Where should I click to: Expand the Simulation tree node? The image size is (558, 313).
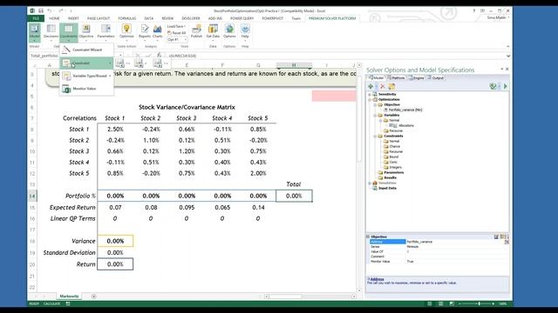370,183
